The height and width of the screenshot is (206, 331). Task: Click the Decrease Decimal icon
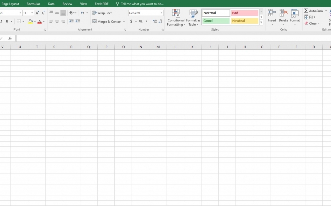[161, 21]
